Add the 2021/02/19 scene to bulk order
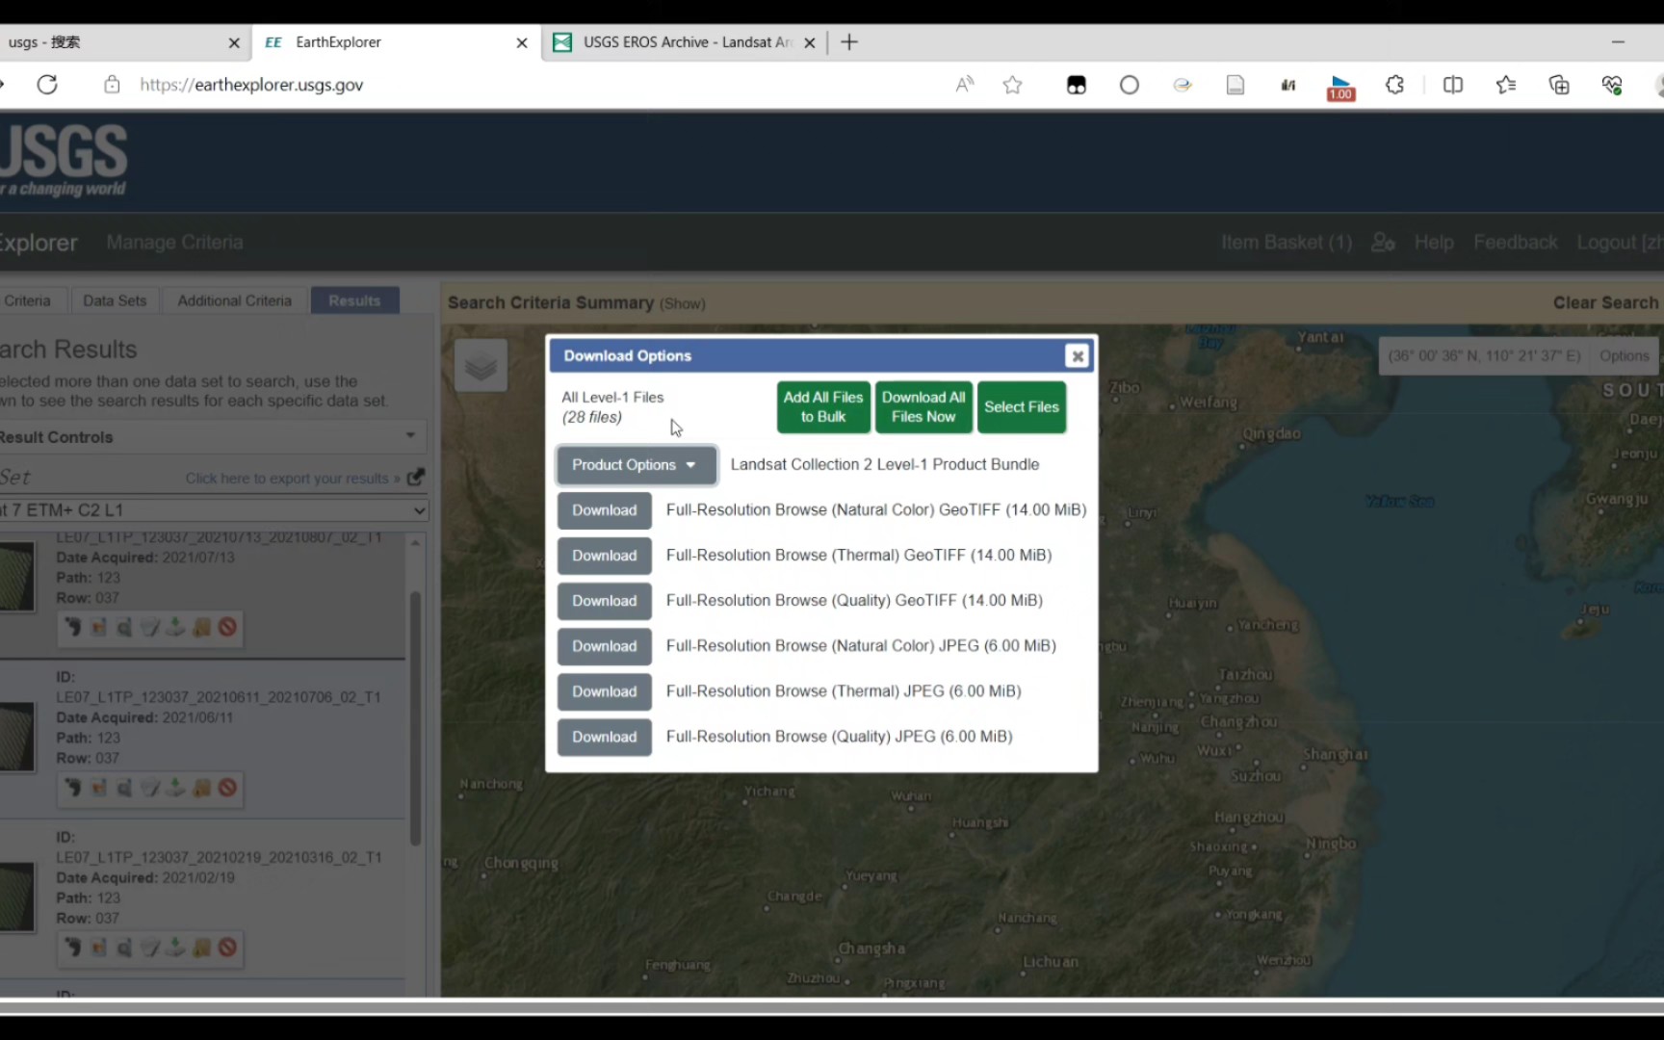The height and width of the screenshot is (1040, 1664). [x=201, y=948]
